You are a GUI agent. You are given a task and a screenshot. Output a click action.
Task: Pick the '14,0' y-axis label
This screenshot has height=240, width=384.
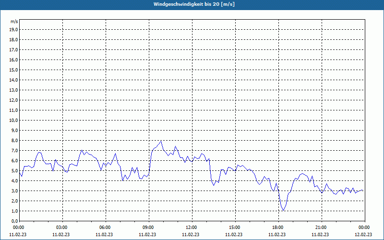click(x=13, y=80)
